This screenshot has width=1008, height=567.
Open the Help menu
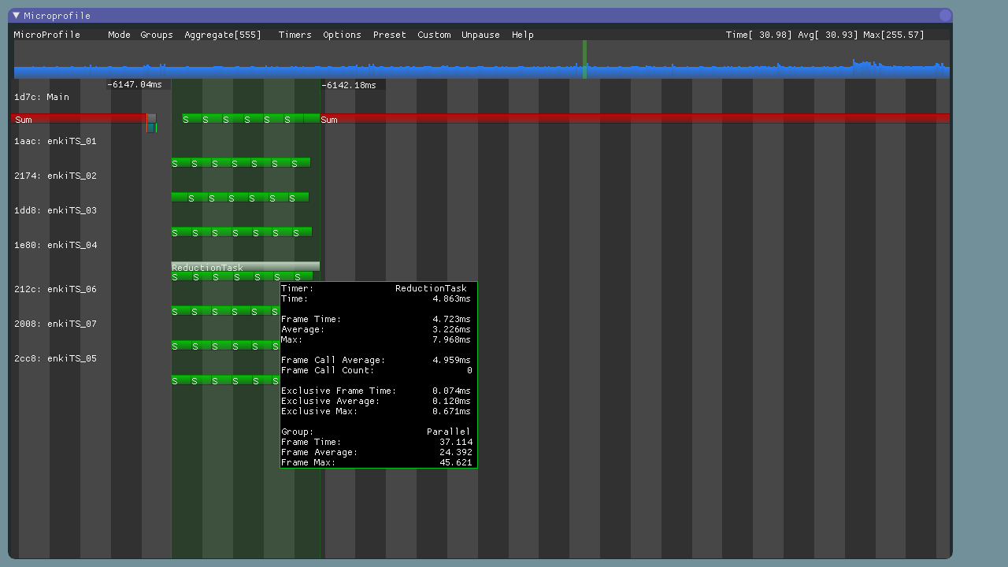(522, 35)
